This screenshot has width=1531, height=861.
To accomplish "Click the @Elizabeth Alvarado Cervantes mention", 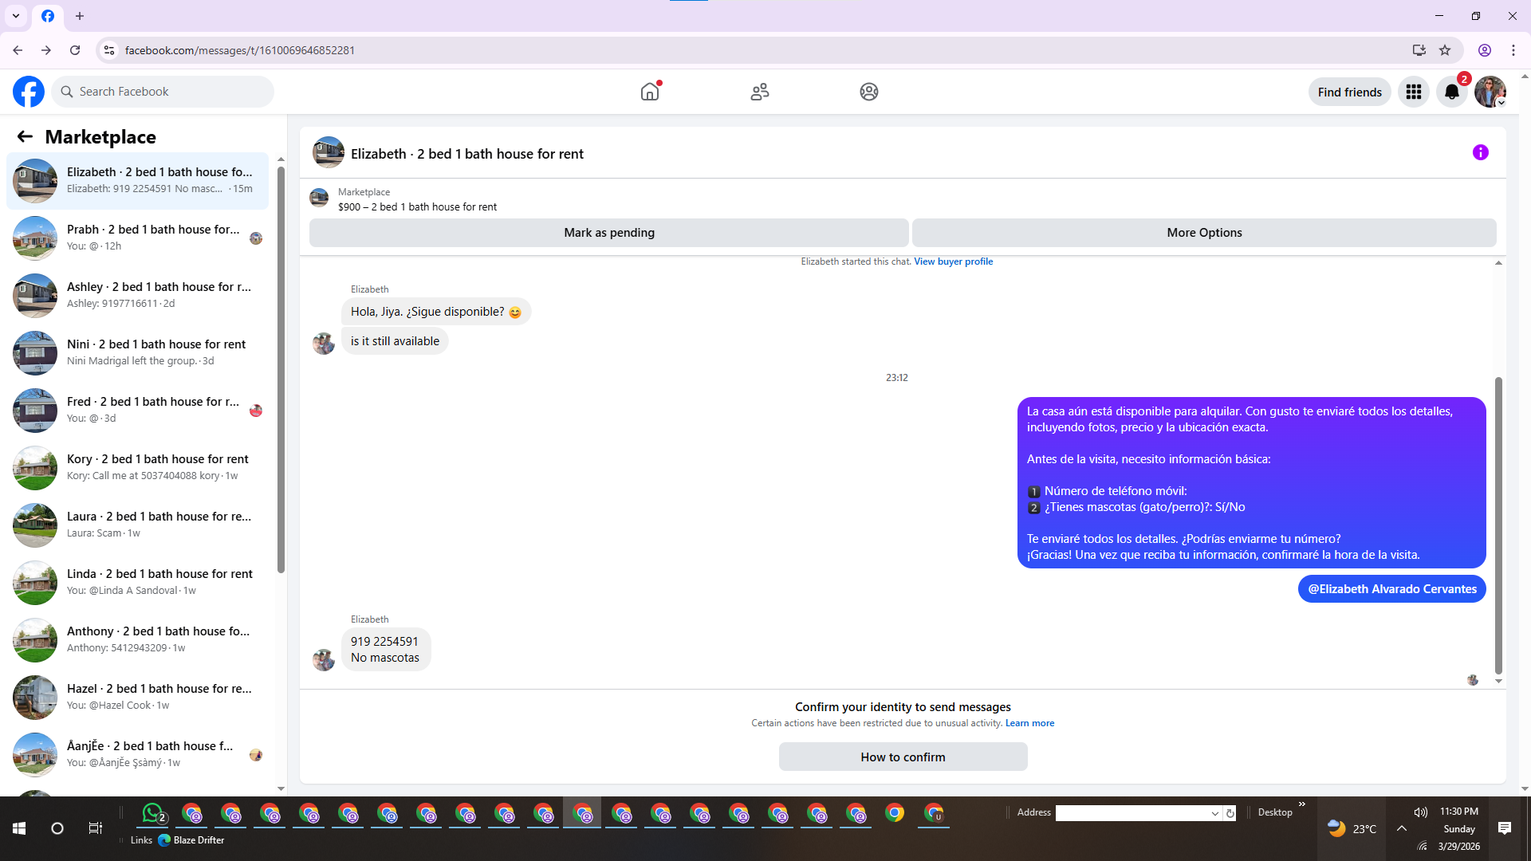I will [x=1392, y=589].
